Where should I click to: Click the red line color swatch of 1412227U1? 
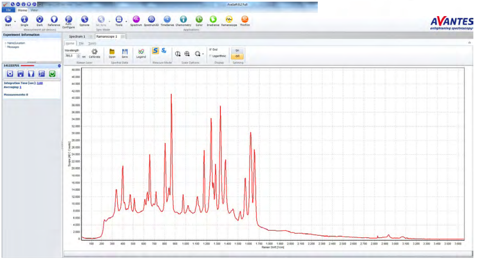pos(28,65)
